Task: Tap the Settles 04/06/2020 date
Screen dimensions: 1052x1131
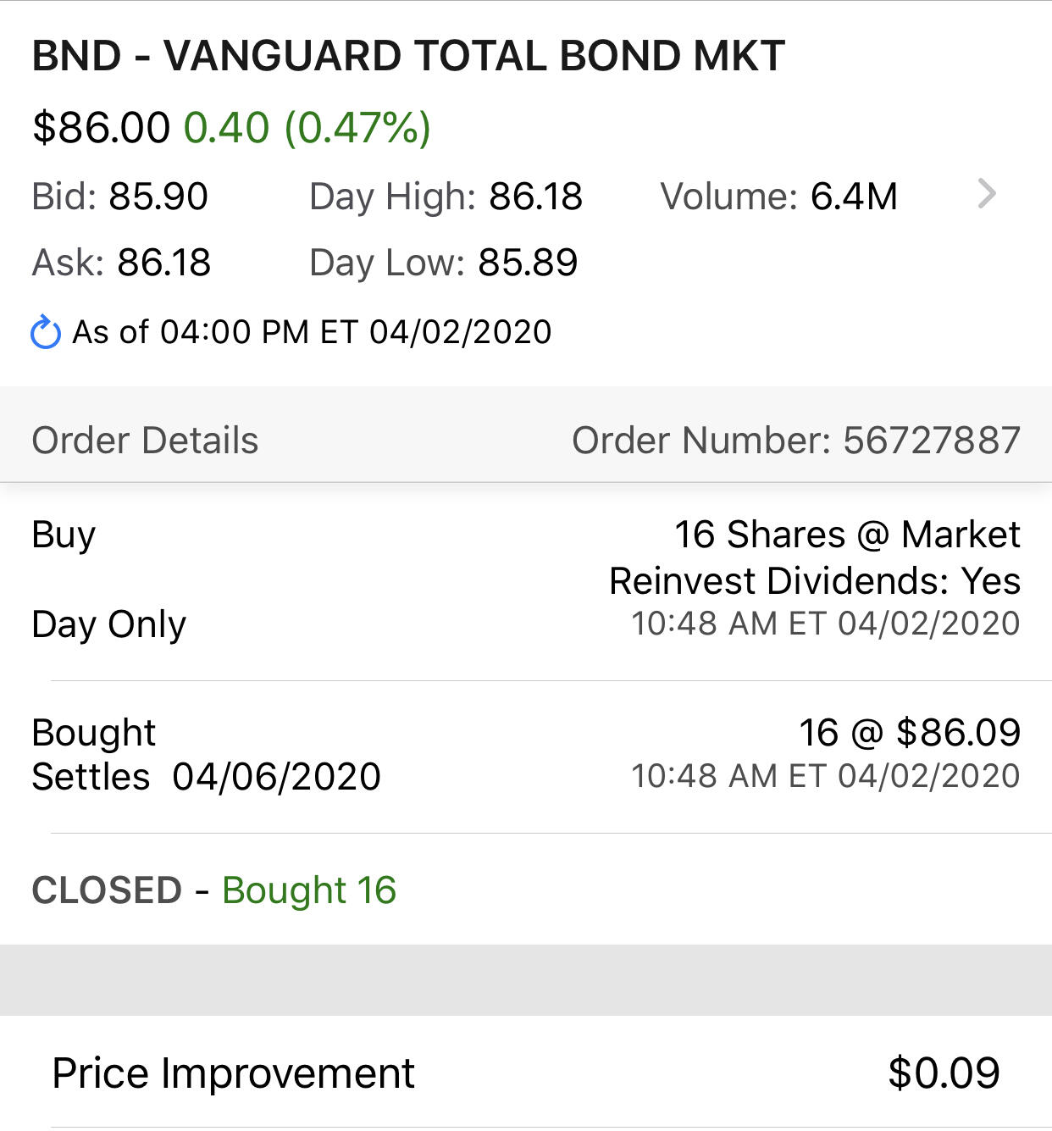Action: pos(206,777)
